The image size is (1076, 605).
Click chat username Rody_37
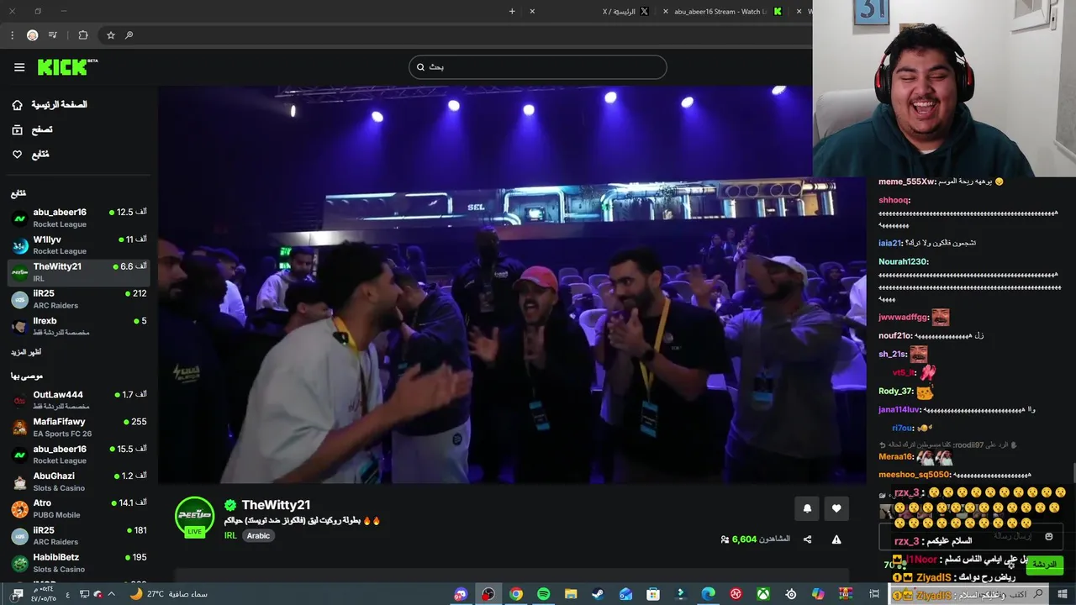pos(896,392)
